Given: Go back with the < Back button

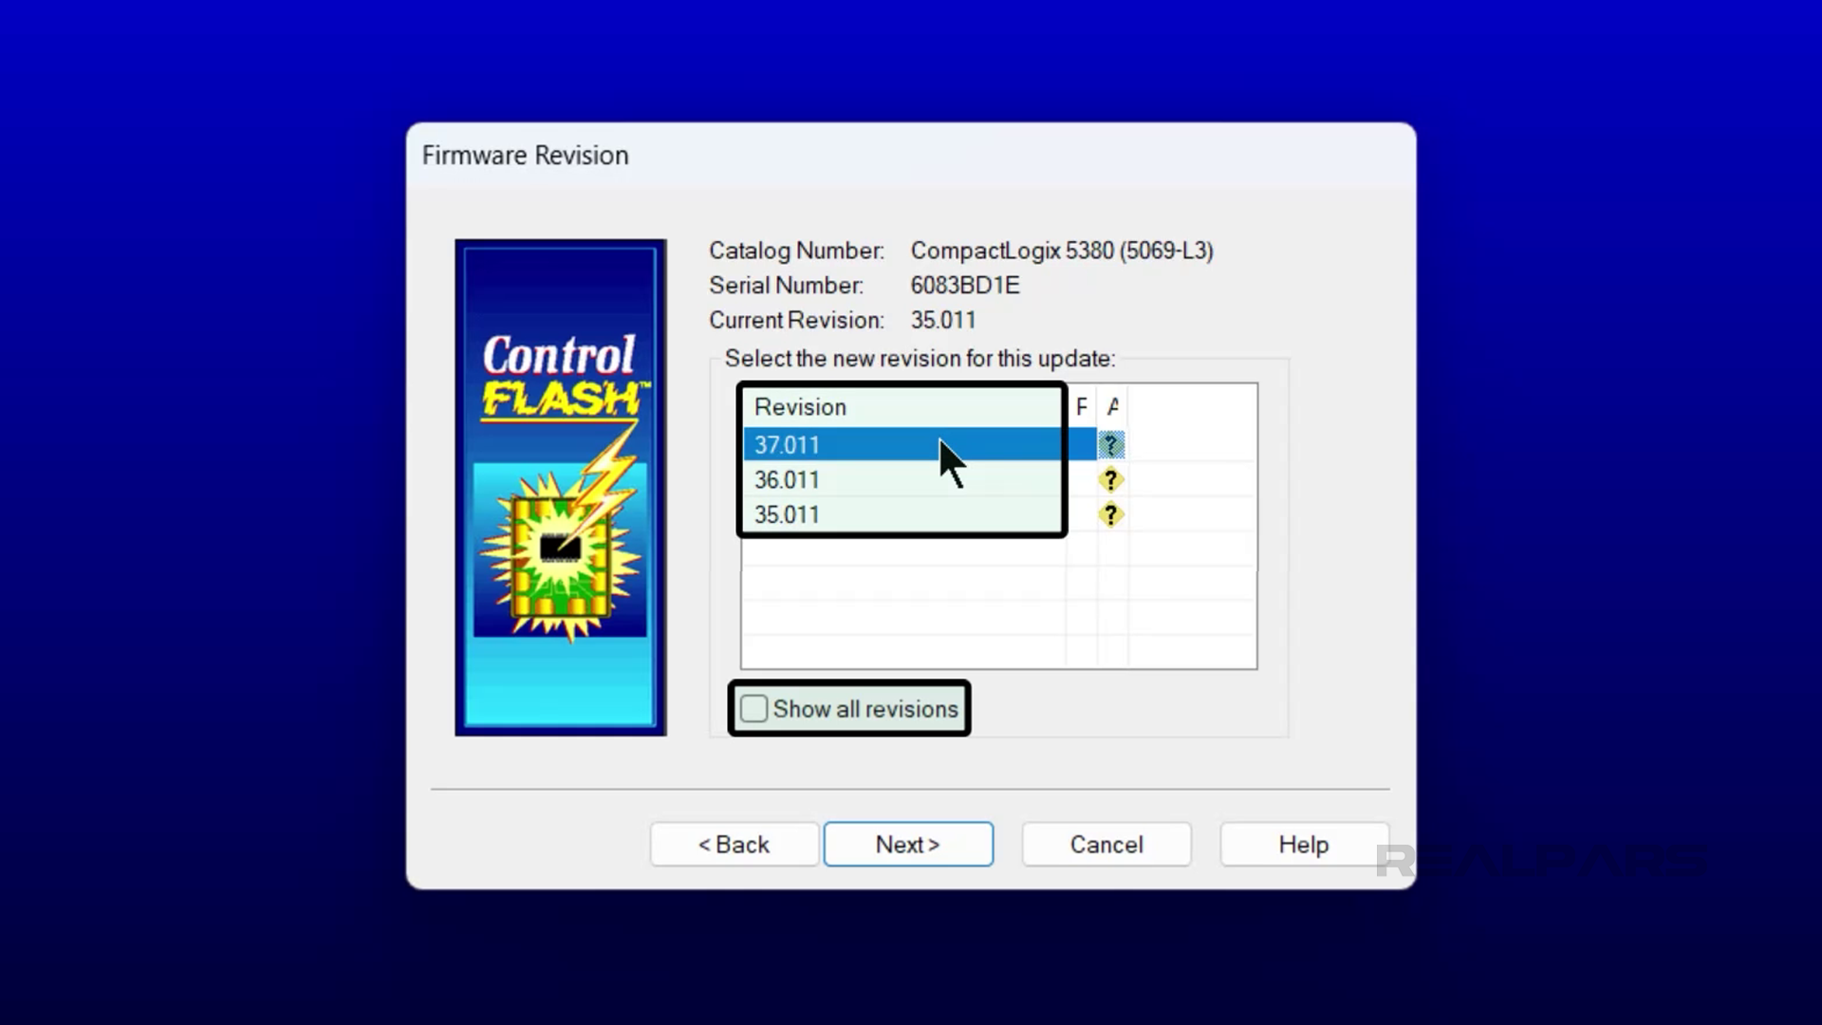Looking at the screenshot, I should click(x=734, y=844).
